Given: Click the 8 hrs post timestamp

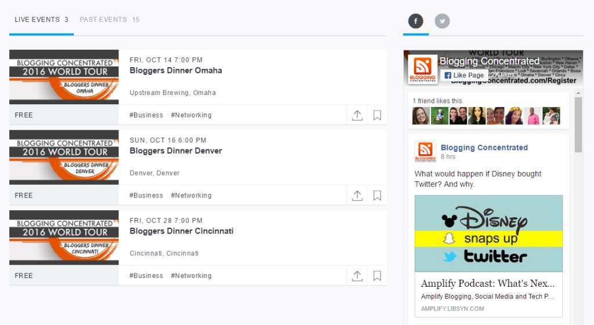Looking at the screenshot, I should click(448, 156).
